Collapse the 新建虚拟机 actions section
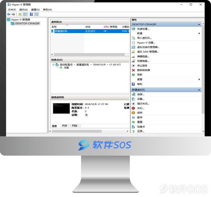 click(x=199, y=90)
